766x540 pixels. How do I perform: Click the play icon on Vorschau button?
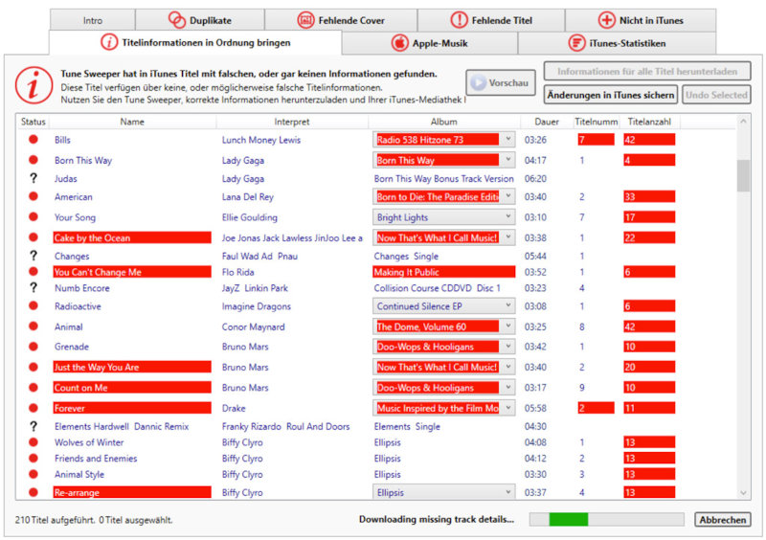pyautogui.click(x=478, y=82)
